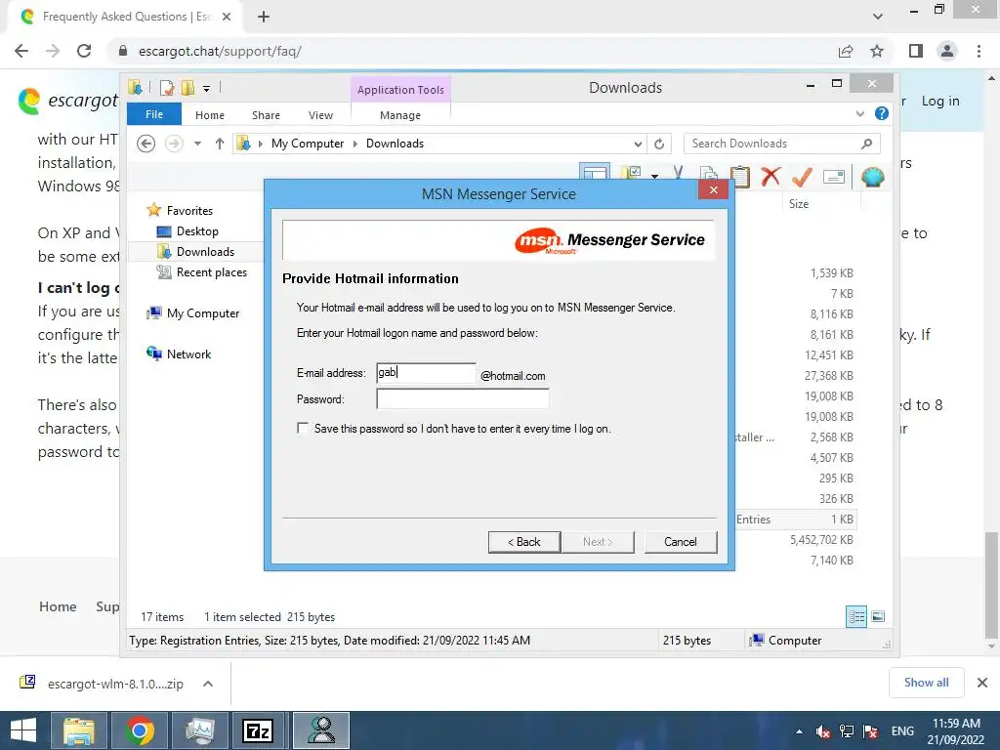Click the E-mail address input field
1000x750 pixels.
426,373
